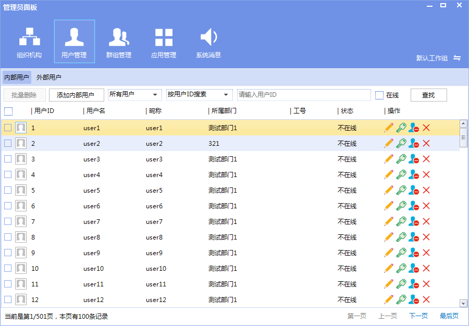Click the 批量删除 batch delete button
Image resolution: width=469 pixels, height=326 pixels.
(24, 95)
